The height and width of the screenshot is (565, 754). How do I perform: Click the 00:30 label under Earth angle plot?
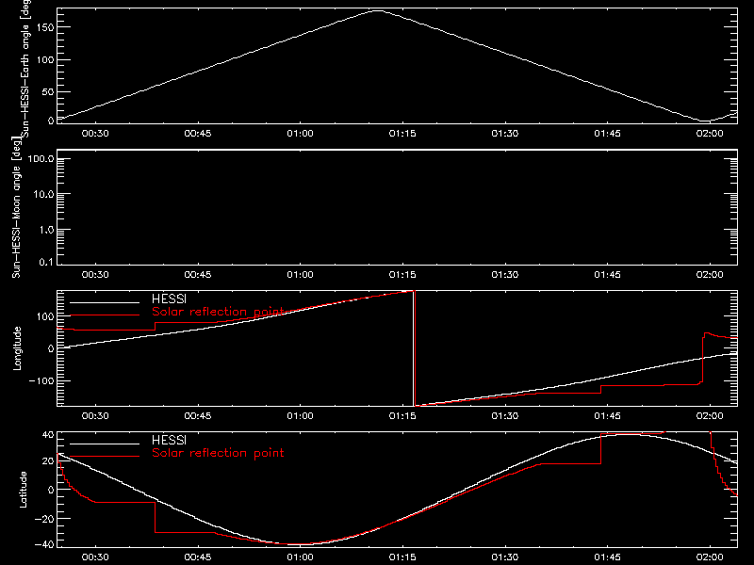(x=95, y=134)
